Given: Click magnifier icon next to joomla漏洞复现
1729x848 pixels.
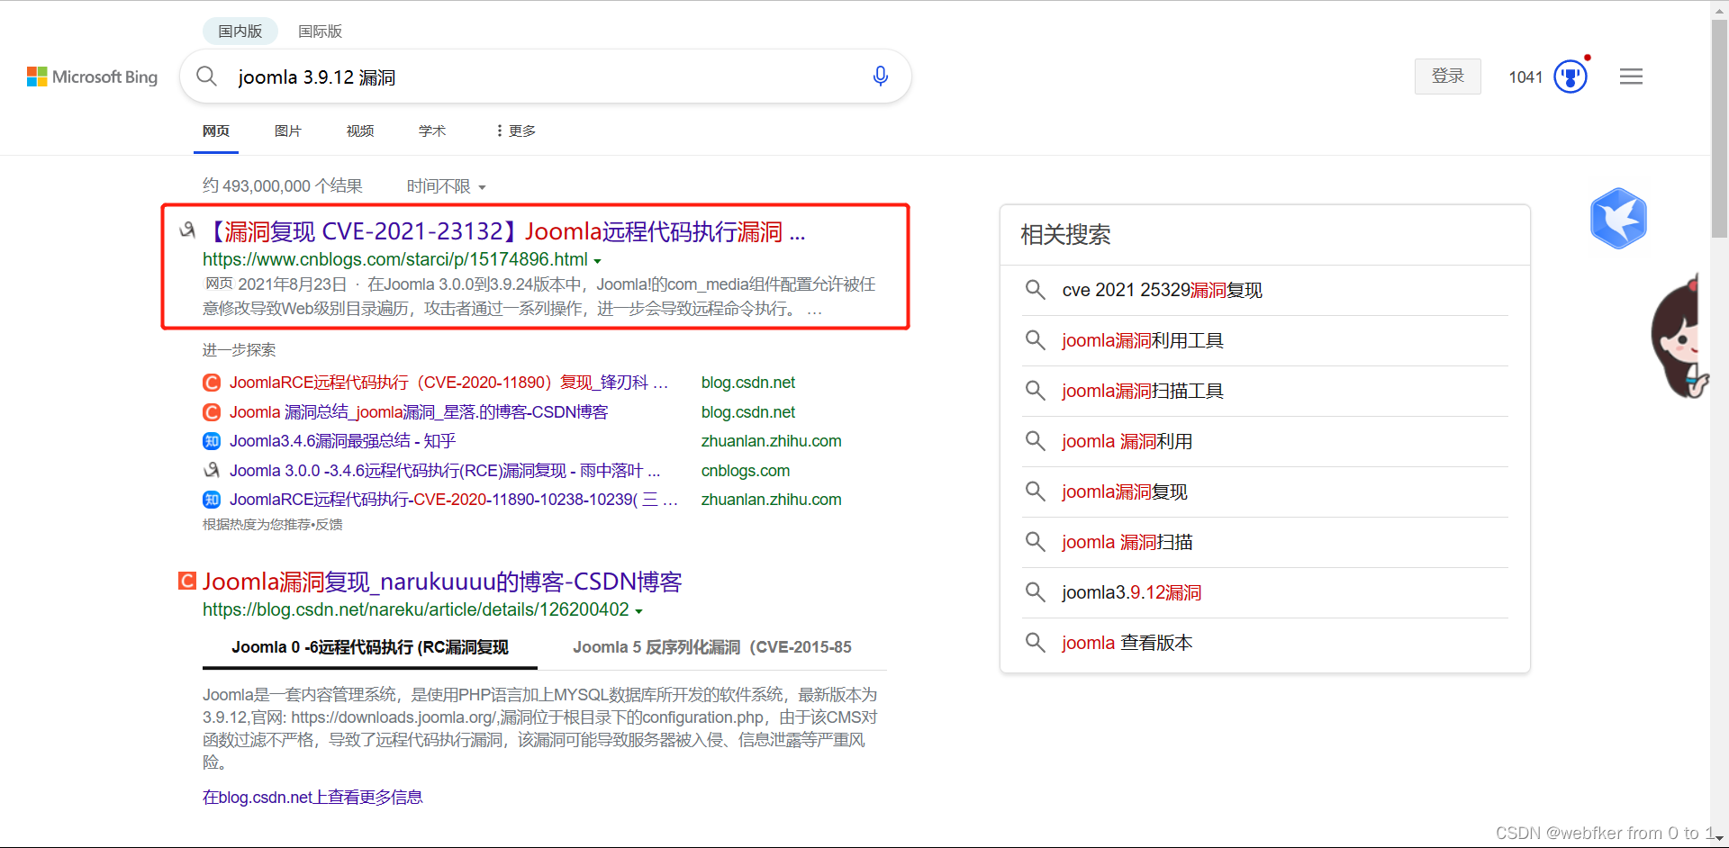Looking at the screenshot, I should click(x=1036, y=492).
